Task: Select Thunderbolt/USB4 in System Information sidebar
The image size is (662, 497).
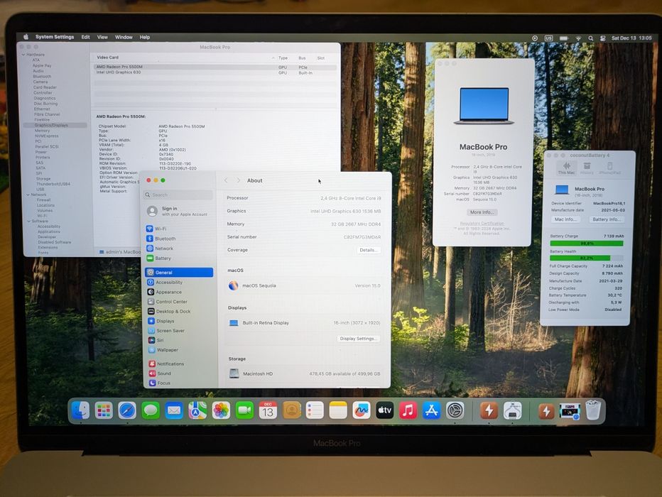Action: click(53, 184)
